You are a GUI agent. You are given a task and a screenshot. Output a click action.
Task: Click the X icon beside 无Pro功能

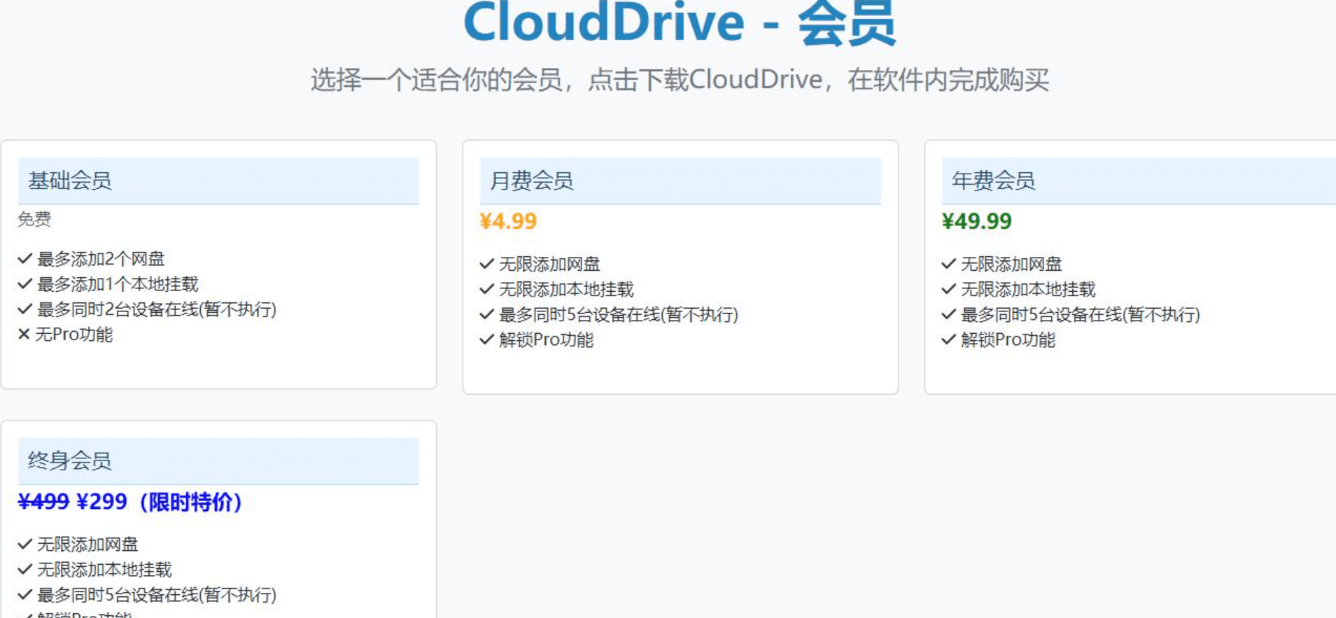(24, 335)
